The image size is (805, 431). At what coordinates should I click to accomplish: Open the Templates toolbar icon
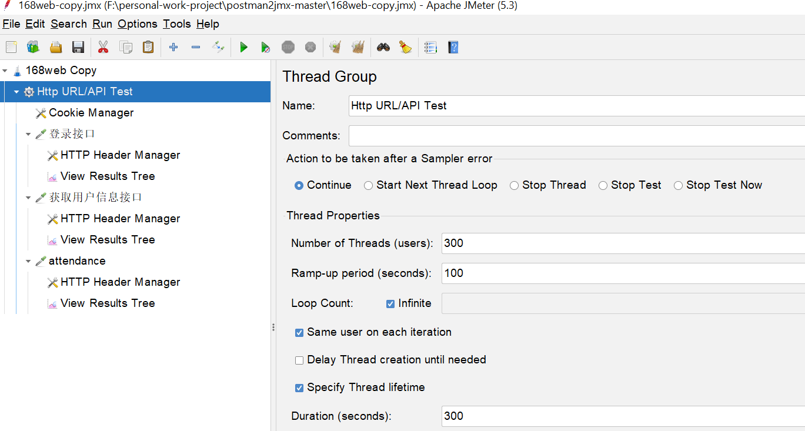pos(33,47)
